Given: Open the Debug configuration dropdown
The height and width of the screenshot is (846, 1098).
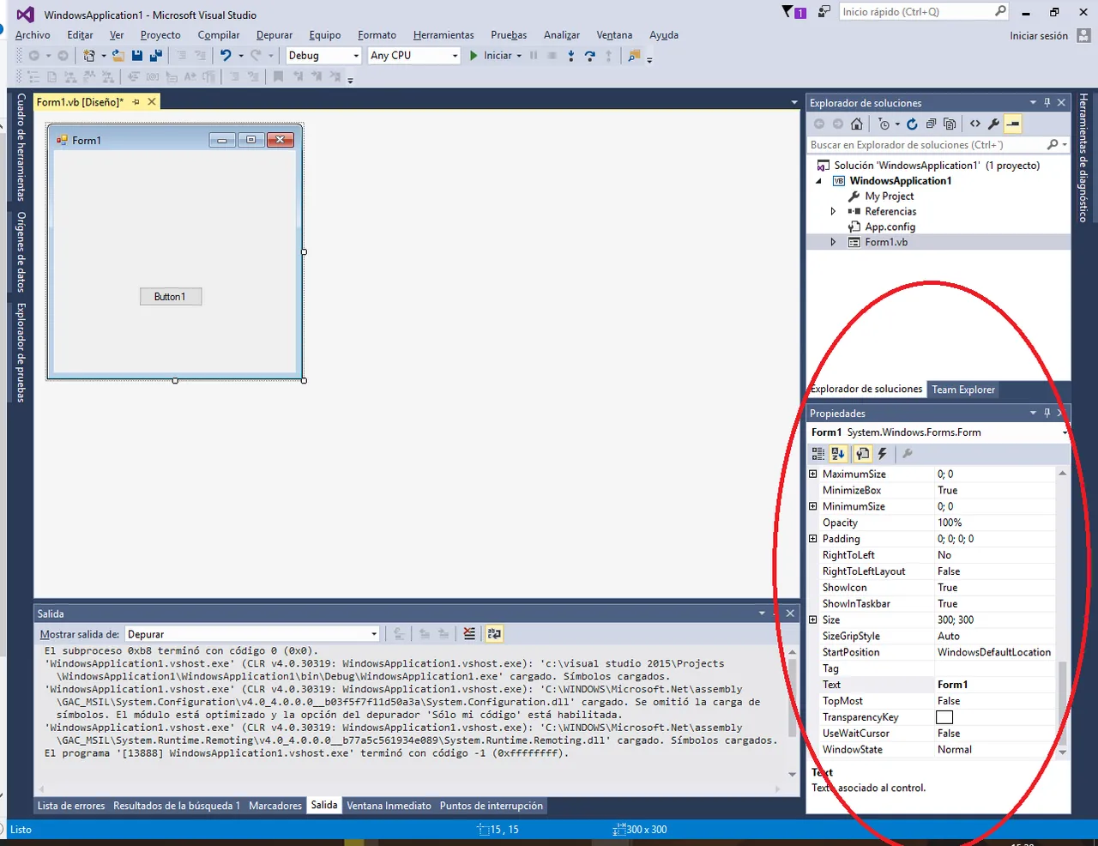Looking at the screenshot, I should tap(356, 56).
